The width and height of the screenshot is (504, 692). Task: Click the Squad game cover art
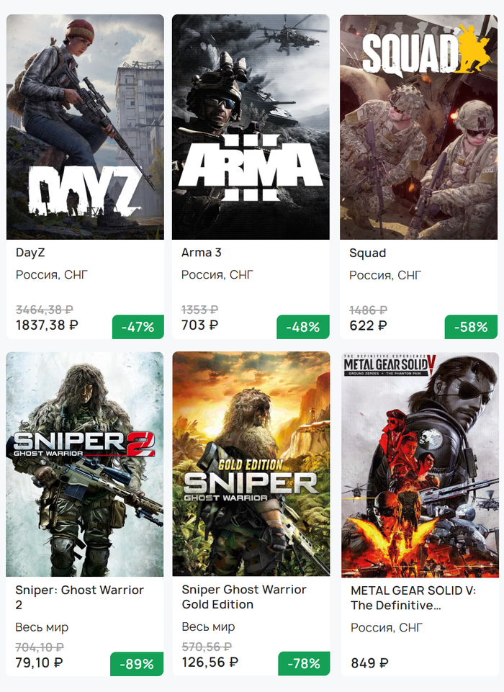pyautogui.click(x=418, y=127)
